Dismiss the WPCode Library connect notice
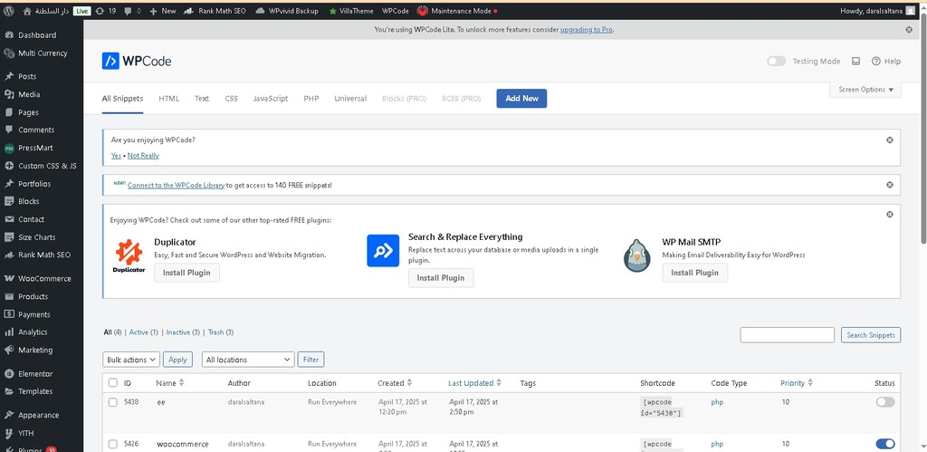This screenshot has height=452, width=927. [x=890, y=185]
